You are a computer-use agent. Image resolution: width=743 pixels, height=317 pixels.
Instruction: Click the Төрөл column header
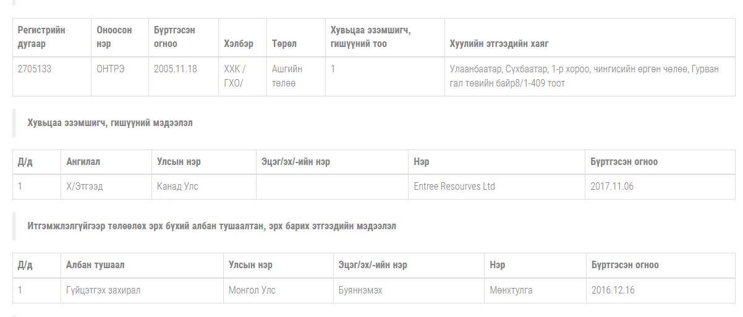click(x=284, y=44)
